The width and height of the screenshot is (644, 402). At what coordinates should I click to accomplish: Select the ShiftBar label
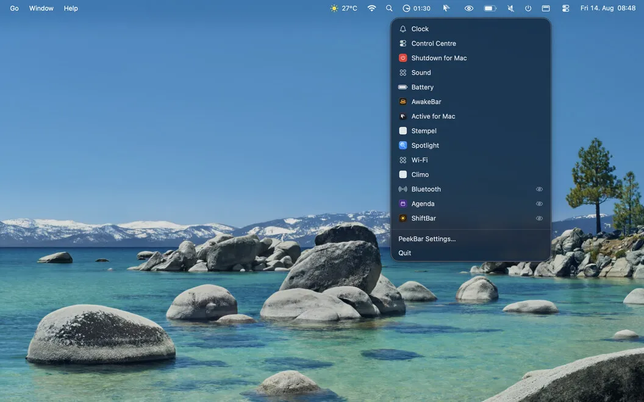(x=423, y=218)
